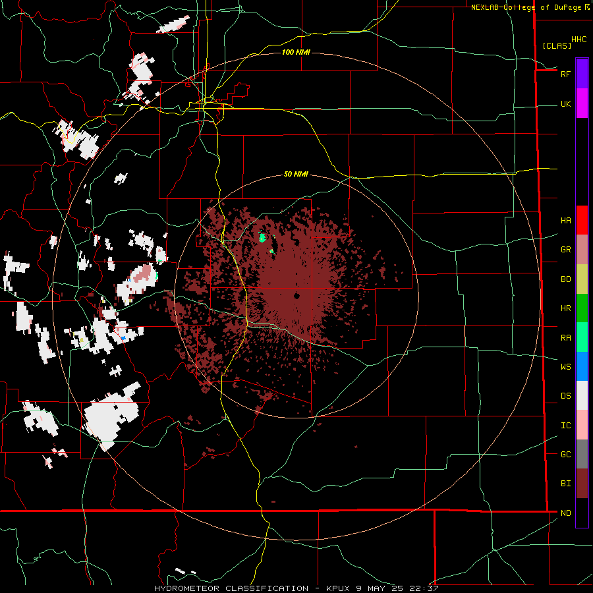Click the "WS" legend label
Viewport: 593px width, 593px height.
pyautogui.click(x=565, y=367)
